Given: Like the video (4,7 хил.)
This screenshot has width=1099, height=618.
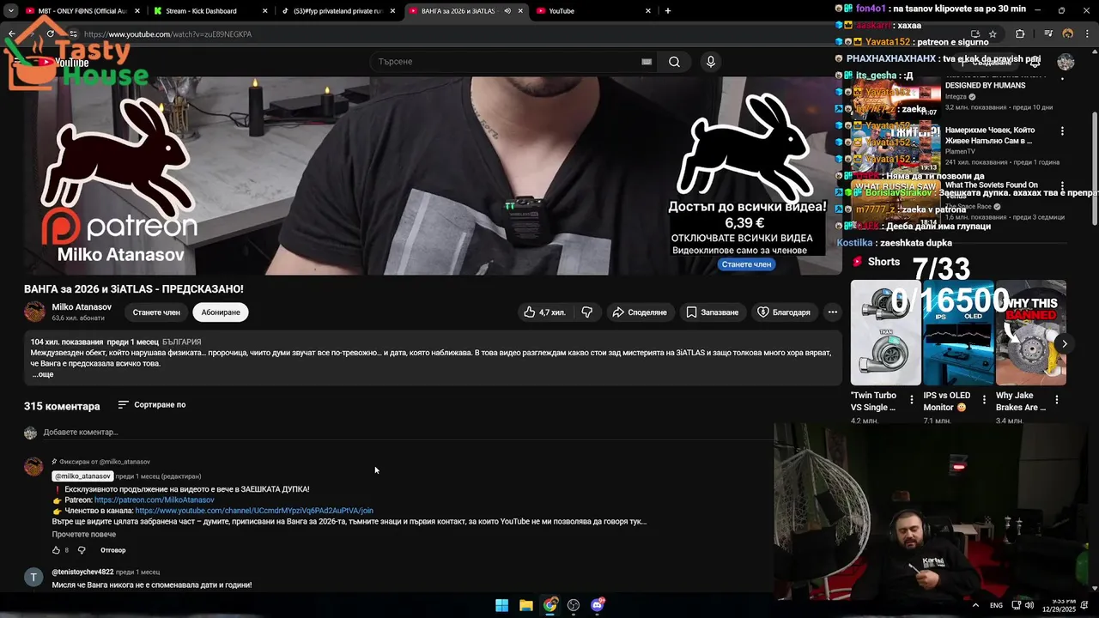Looking at the screenshot, I should (544, 312).
